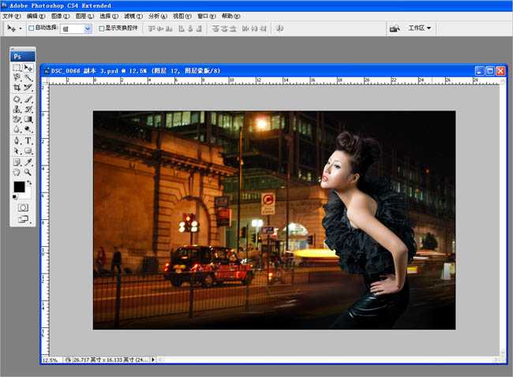Screen dimensions: 513x377
Task: Select the Pen tool
Action: tap(17, 140)
